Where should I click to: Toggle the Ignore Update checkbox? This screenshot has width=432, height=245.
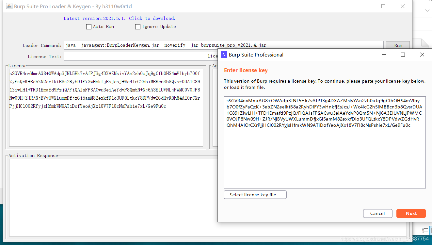(x=138, y=27)
